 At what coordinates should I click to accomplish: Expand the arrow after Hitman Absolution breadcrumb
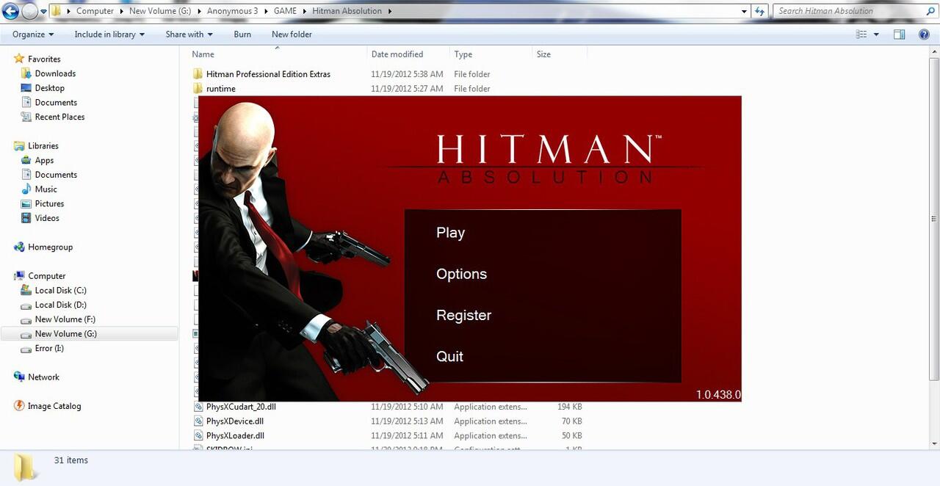point(389,11)
